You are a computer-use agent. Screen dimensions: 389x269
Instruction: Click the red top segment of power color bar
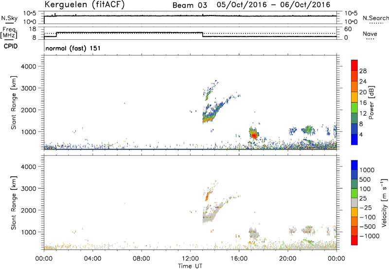point(354,65)
